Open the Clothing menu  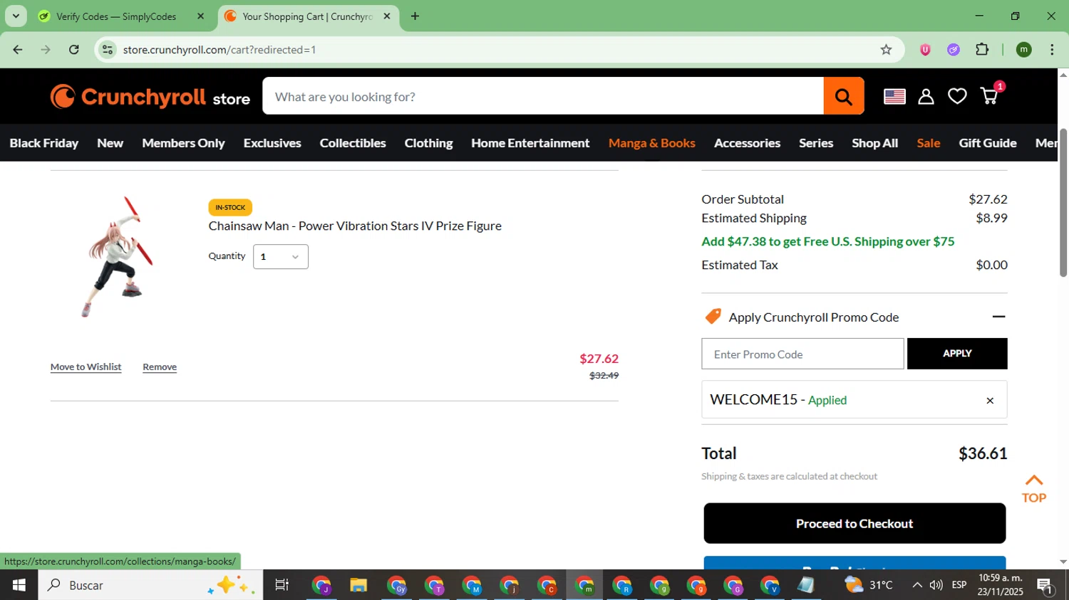[x=428, y=143]
